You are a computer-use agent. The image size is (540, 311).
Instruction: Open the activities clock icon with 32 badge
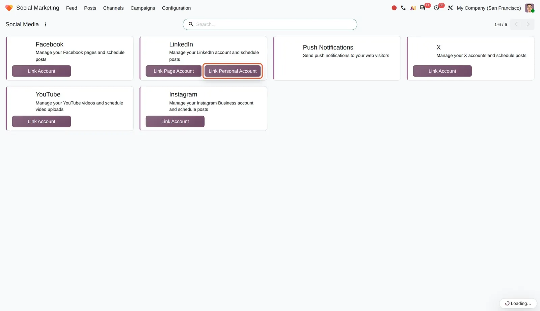coord(436,8)
